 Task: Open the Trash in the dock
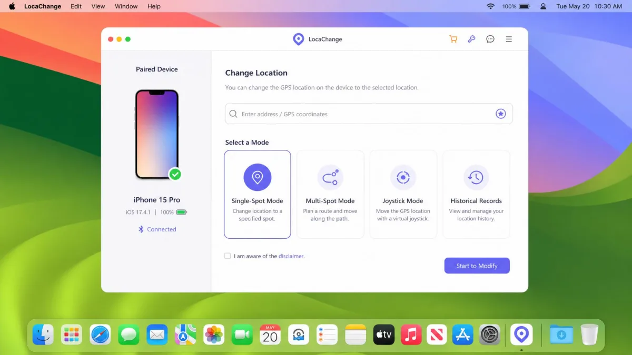589,334
